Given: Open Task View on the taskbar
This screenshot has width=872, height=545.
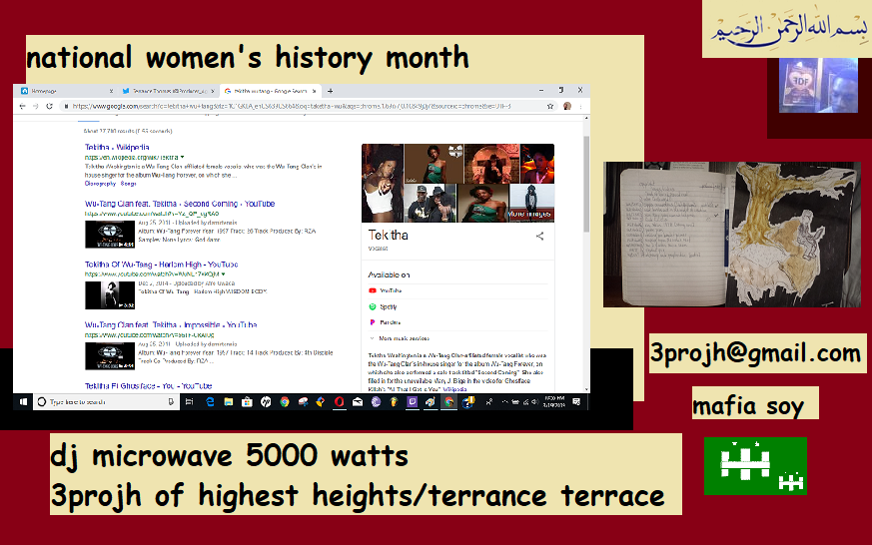Looking at the screenshot, I should click(x=189, y=401).
